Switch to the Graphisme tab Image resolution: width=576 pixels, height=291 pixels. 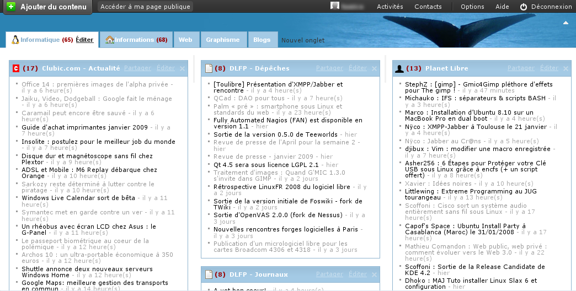(222, 40)
